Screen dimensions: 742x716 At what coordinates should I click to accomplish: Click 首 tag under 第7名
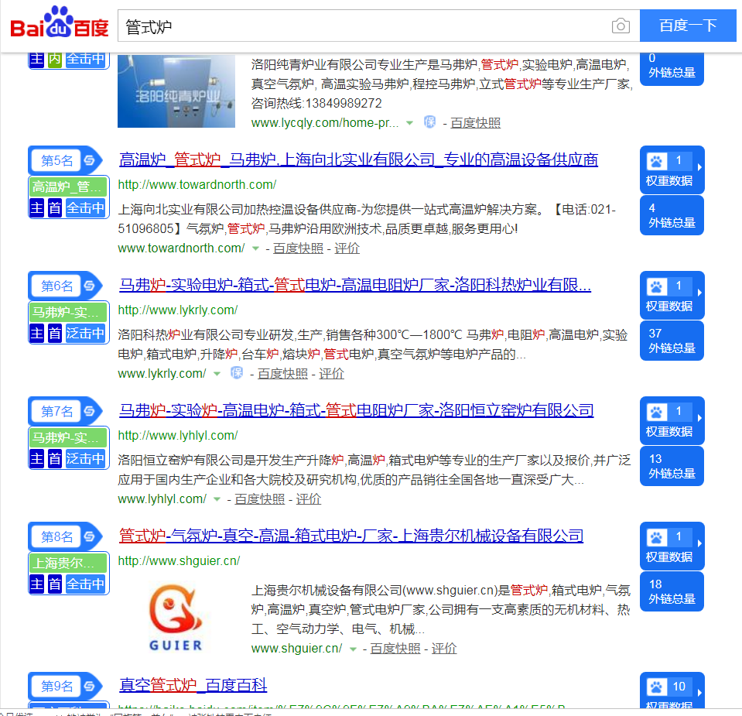pos(55,459)
